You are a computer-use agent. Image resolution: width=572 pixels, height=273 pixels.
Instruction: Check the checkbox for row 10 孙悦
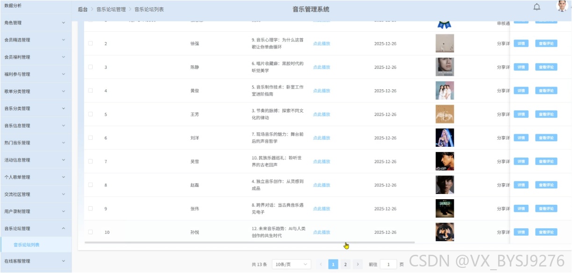[x=90, y=232]
